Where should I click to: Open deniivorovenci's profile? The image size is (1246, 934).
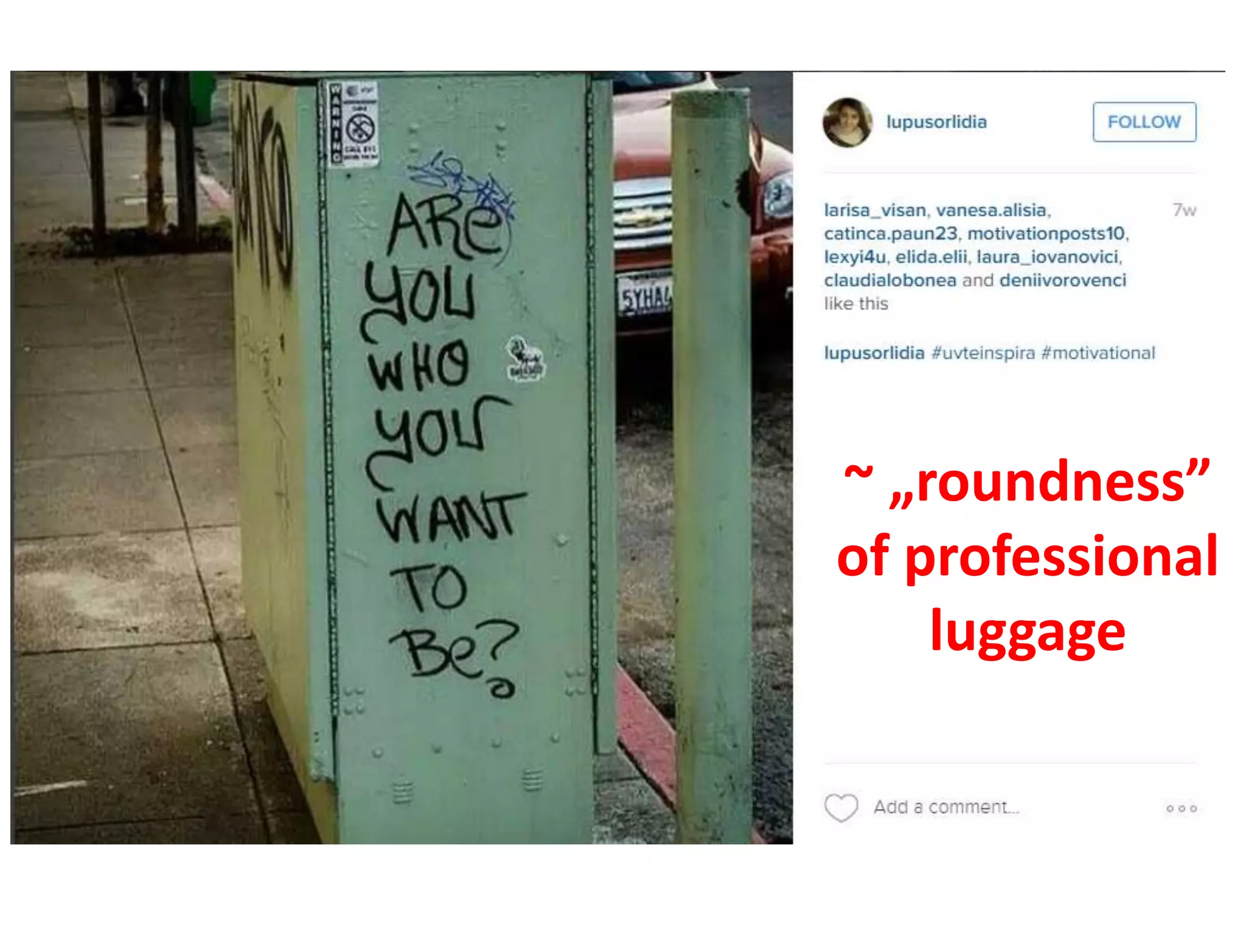1063,280
